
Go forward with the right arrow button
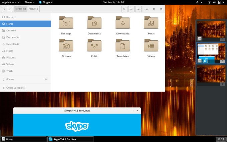[10, 9]
